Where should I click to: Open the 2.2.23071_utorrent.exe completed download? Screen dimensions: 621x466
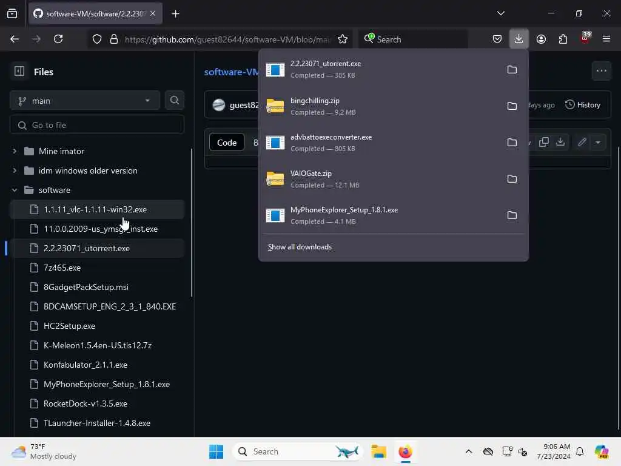point(380,69)
